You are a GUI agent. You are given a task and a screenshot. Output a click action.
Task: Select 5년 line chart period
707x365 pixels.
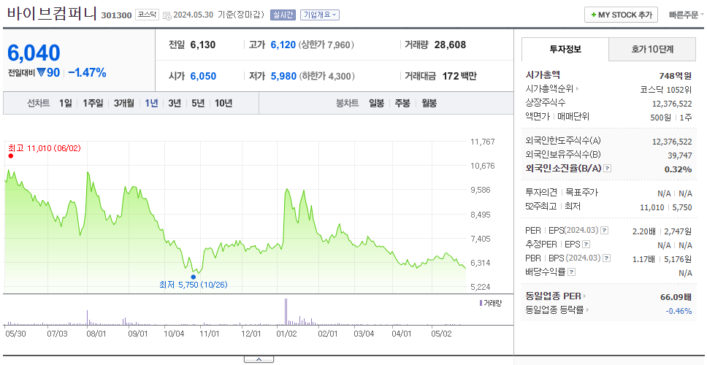pos(198,103)
